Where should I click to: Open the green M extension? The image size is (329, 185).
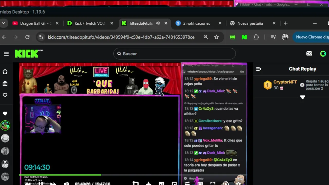click(x=244, y=37)
